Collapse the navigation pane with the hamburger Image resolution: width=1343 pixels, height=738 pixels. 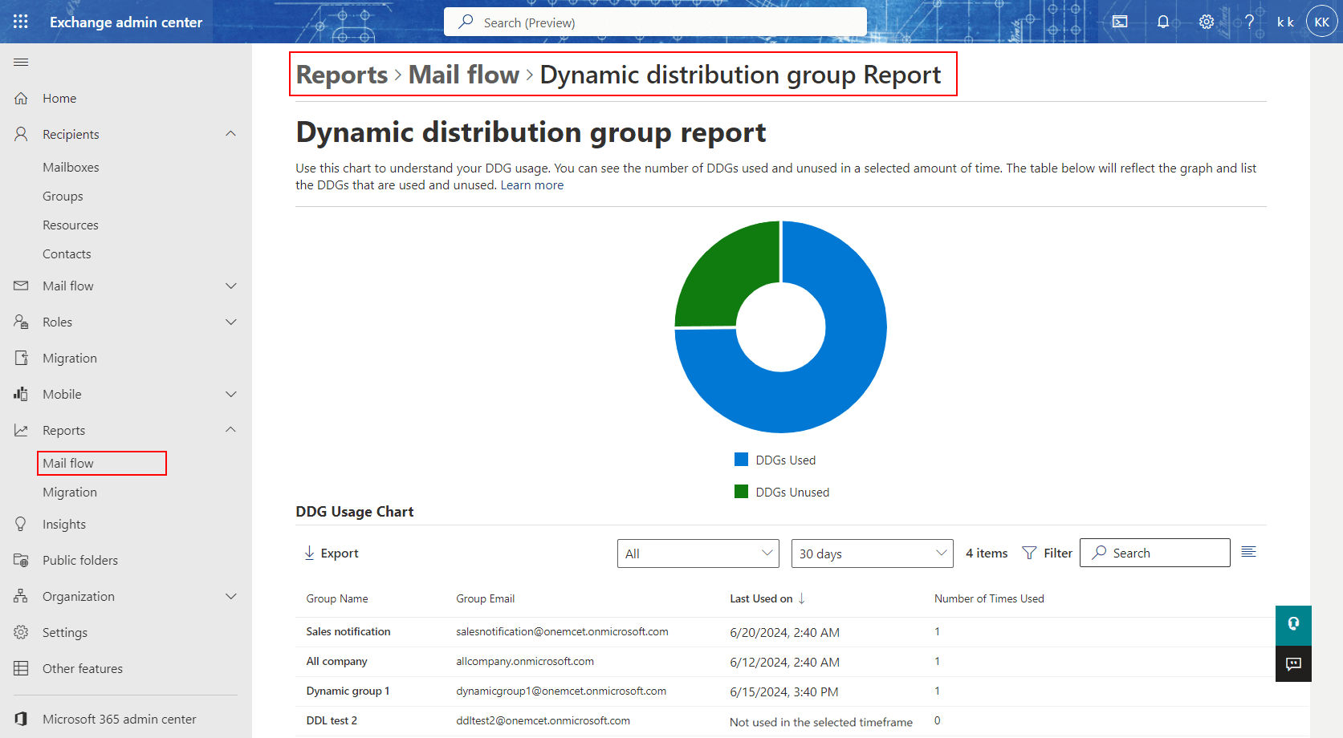[21, 62]
